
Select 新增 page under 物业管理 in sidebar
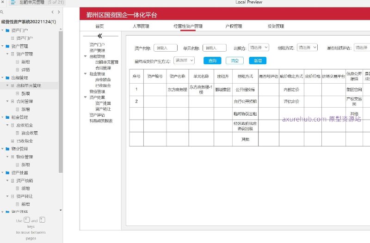pyautogui.click(x=25, y=165)
